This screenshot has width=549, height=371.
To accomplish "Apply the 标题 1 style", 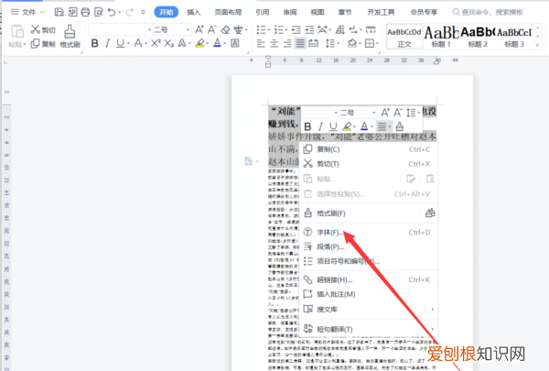I will (x=441, y=37).
